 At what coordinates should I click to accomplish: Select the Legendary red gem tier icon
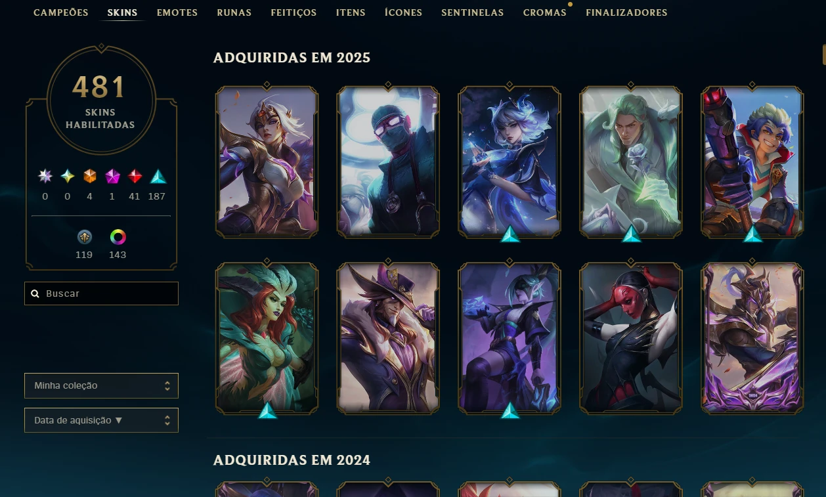coord(135,176)
